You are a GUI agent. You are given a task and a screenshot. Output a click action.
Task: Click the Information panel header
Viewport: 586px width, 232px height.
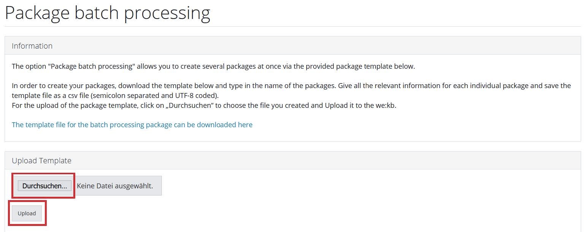[x=32, y=46]
